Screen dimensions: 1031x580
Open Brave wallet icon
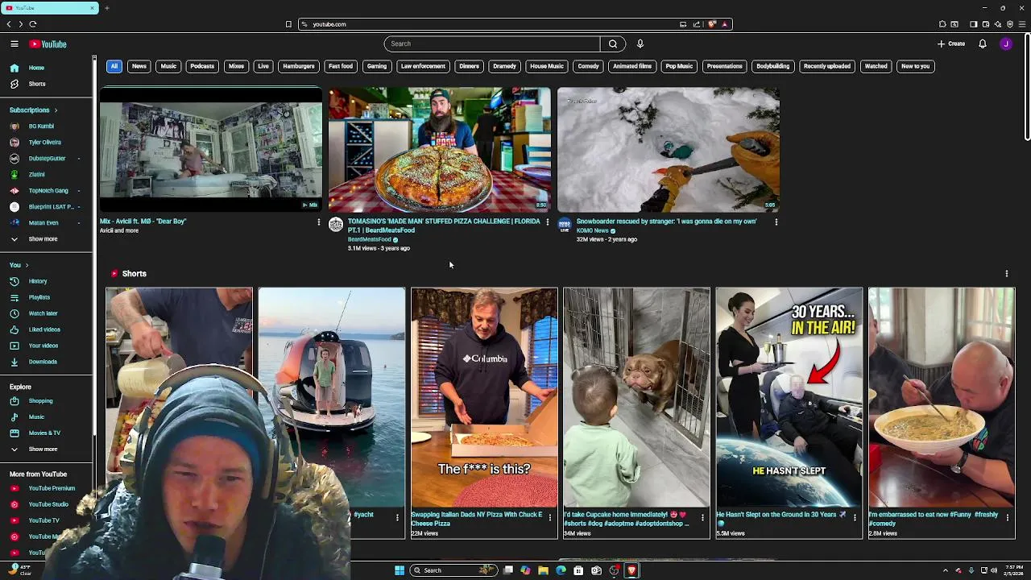coord(985,24)
